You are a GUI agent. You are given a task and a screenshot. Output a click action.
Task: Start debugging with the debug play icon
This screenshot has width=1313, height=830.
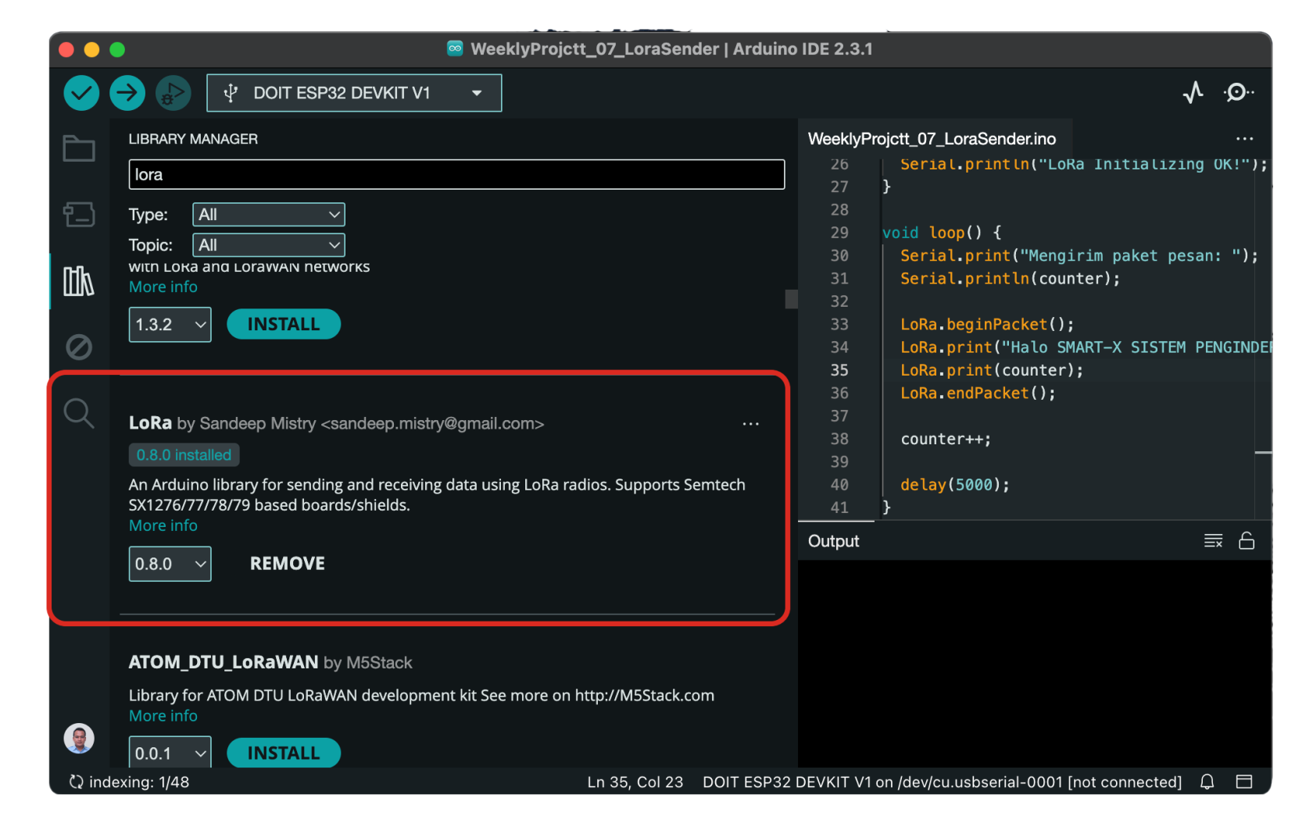pos(173,94)
